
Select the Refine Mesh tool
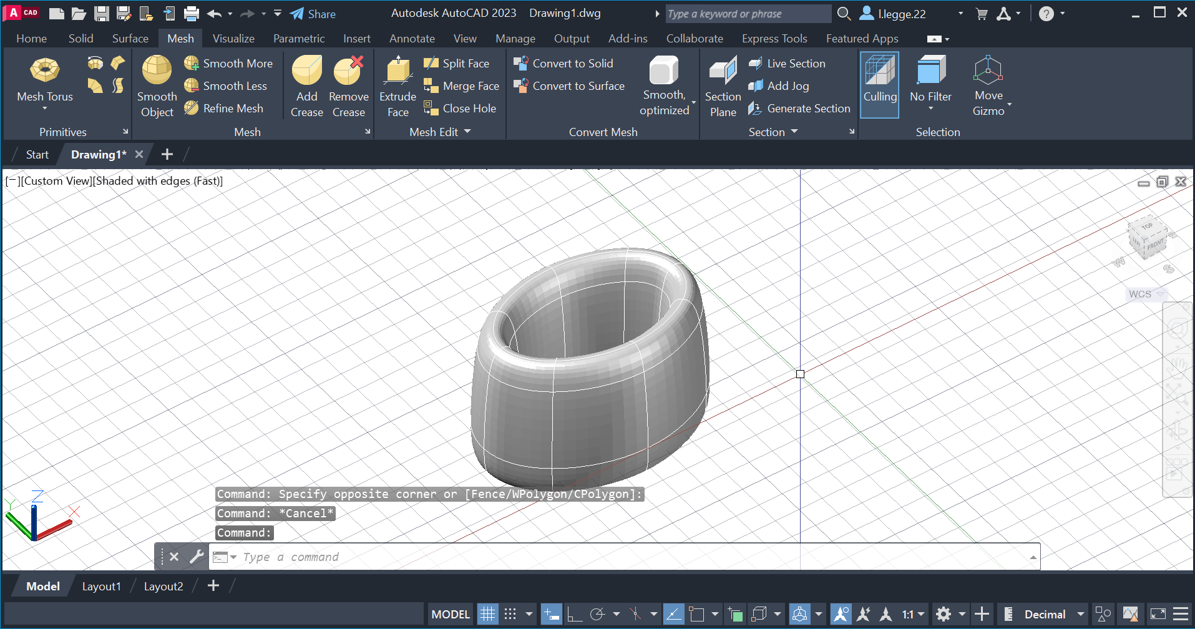pos(223,108)
